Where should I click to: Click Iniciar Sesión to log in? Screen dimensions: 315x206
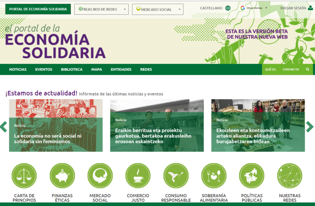click(293, 8)
